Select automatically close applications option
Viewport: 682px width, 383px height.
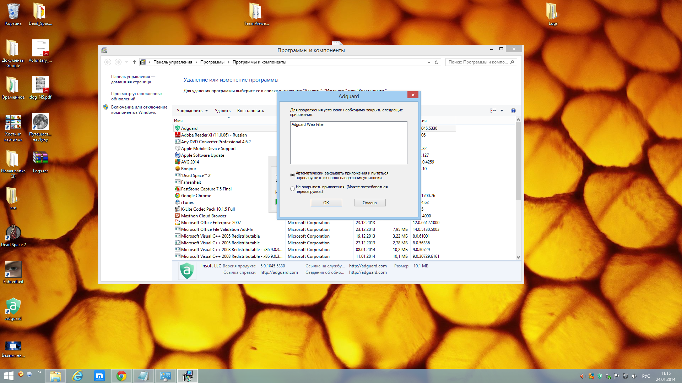coord(292,175)
